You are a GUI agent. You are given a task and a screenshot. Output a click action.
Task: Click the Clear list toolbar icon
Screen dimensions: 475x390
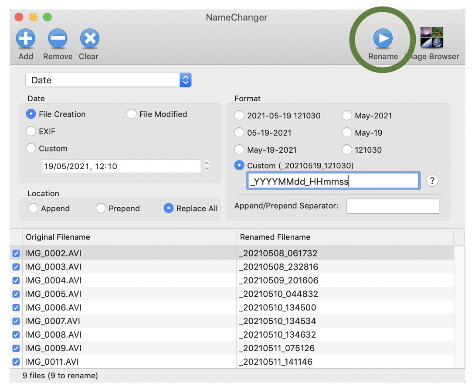tap(90, 38)
